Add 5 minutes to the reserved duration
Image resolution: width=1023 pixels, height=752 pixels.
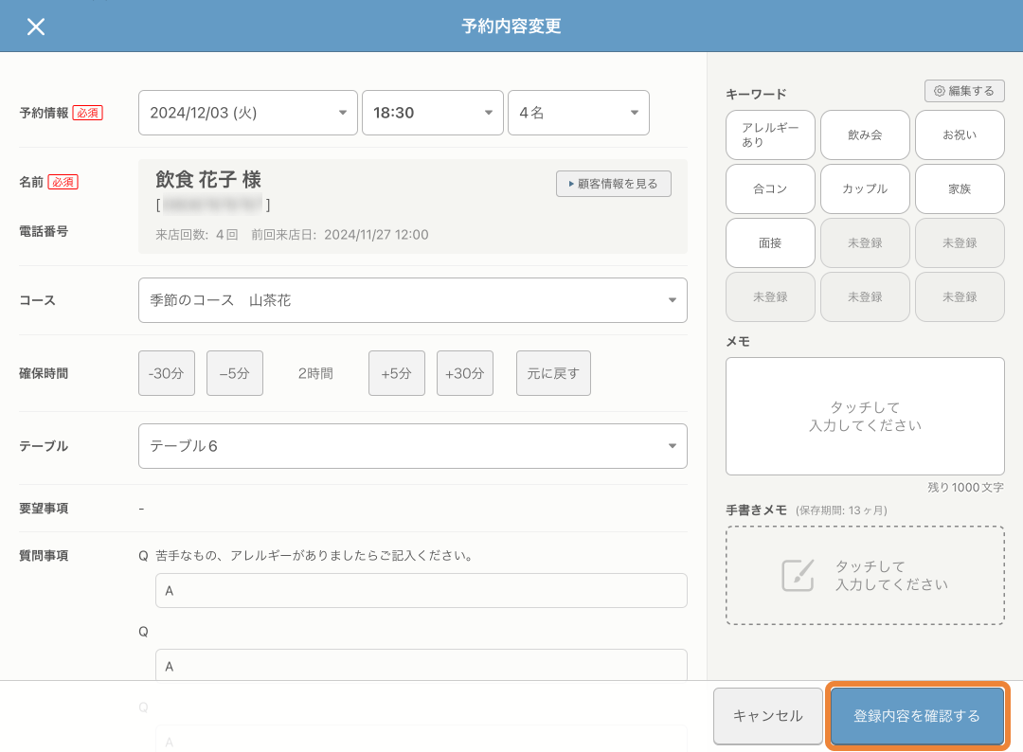(x=396, y=372)
